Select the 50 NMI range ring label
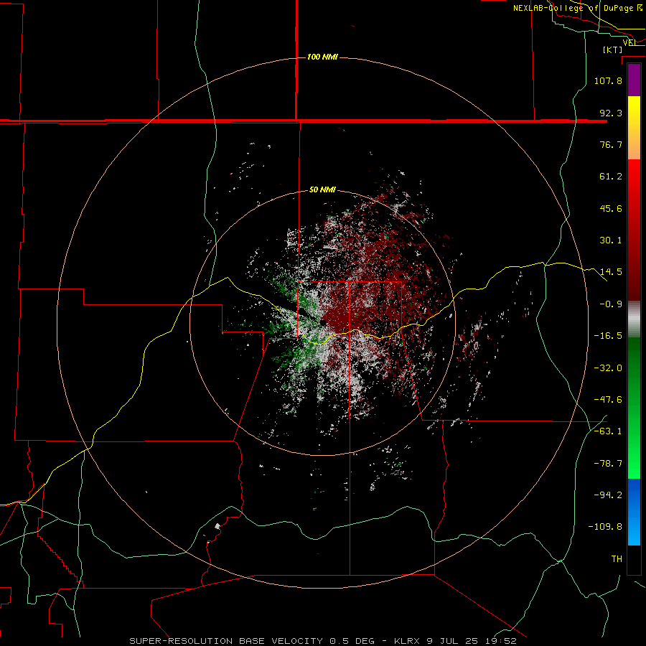The width and height of the screenshot is (646, 646). pos(322,189)
